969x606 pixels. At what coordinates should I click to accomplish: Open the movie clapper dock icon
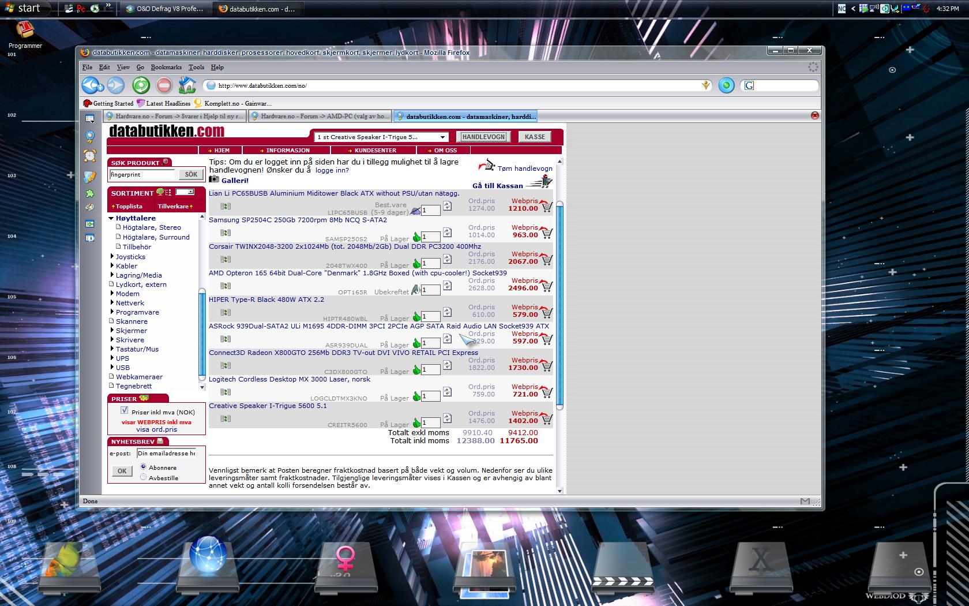(x=623, y=568)
